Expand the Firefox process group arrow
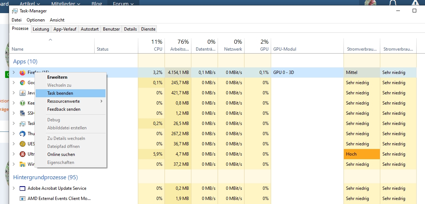This screenshot has width=425, height=204. tap(14, 72)
